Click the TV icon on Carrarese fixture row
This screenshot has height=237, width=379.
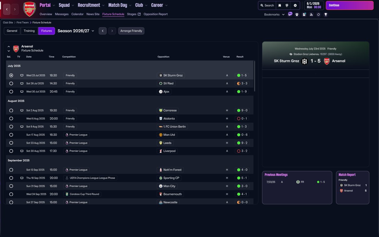click(22, 111)
